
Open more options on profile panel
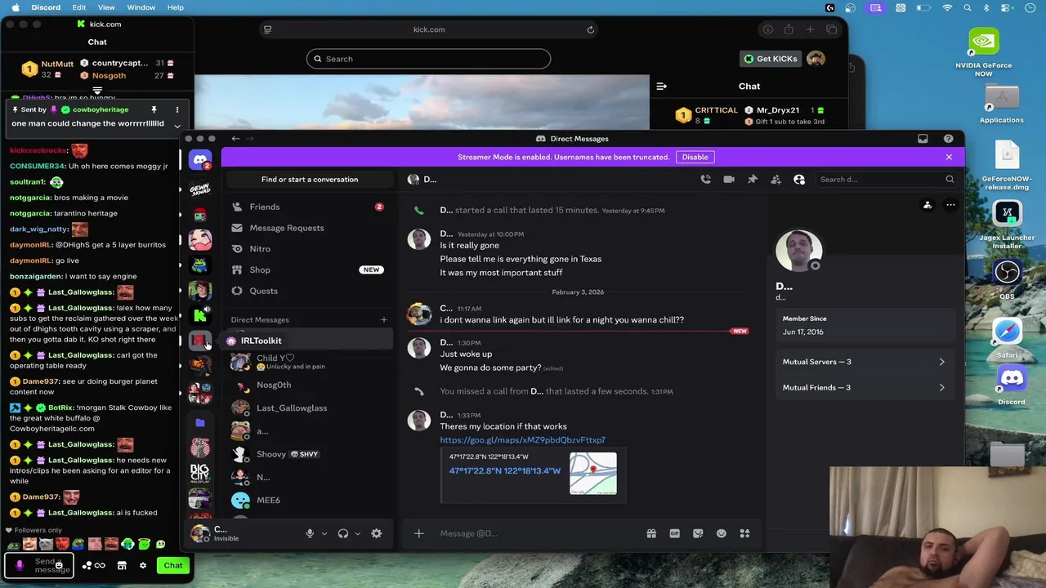pyautogui.click(x=950, y=205)
